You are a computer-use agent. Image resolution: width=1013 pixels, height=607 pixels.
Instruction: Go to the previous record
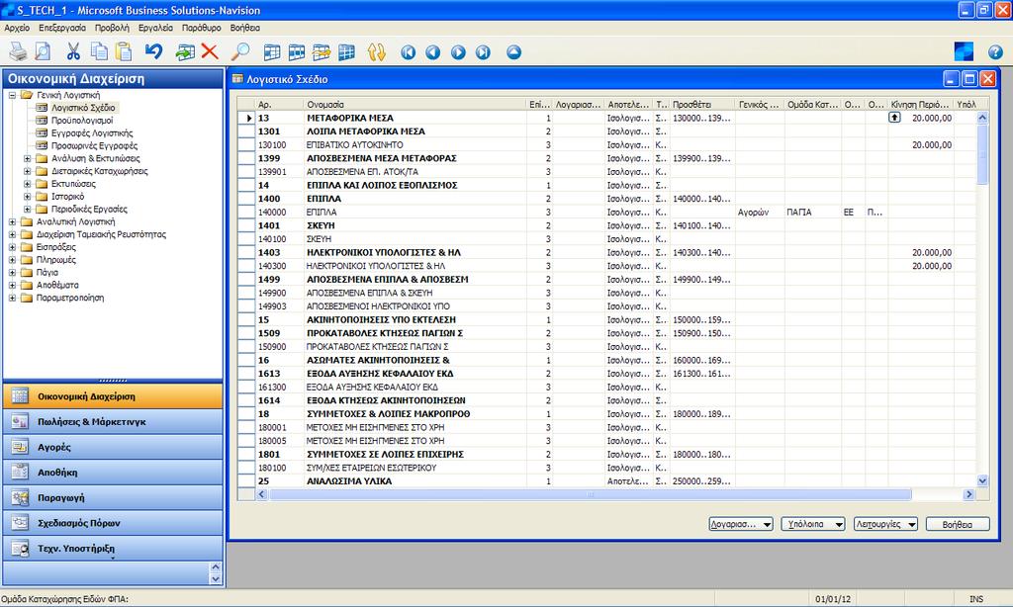point(433,52)
